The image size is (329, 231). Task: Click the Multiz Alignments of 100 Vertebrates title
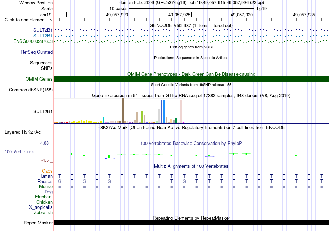click(x=191, y=166)
